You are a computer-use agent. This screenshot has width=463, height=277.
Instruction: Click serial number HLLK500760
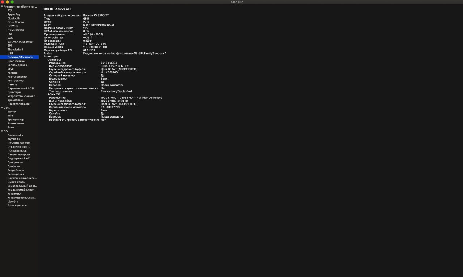coord(109,72)
